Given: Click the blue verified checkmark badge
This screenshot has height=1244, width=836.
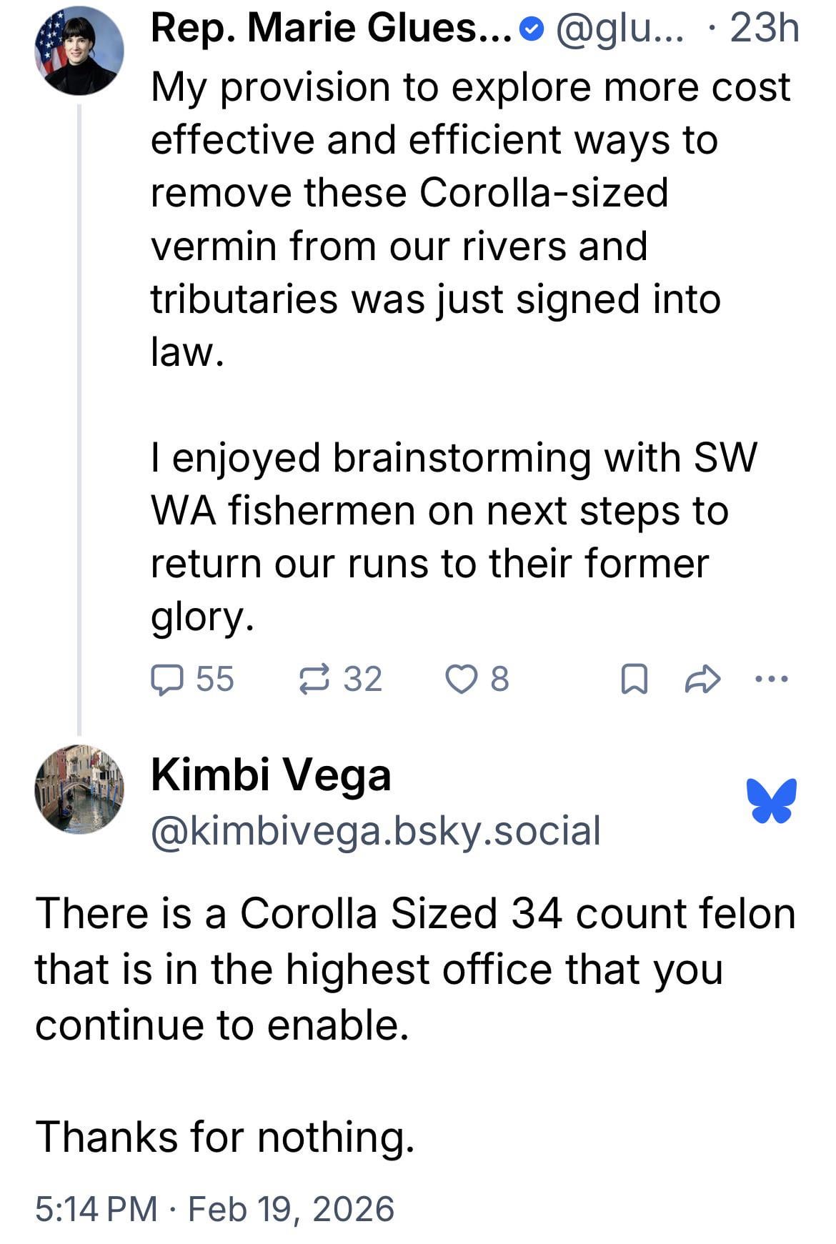Looking at the screenshot, I should tap(530, 29).
